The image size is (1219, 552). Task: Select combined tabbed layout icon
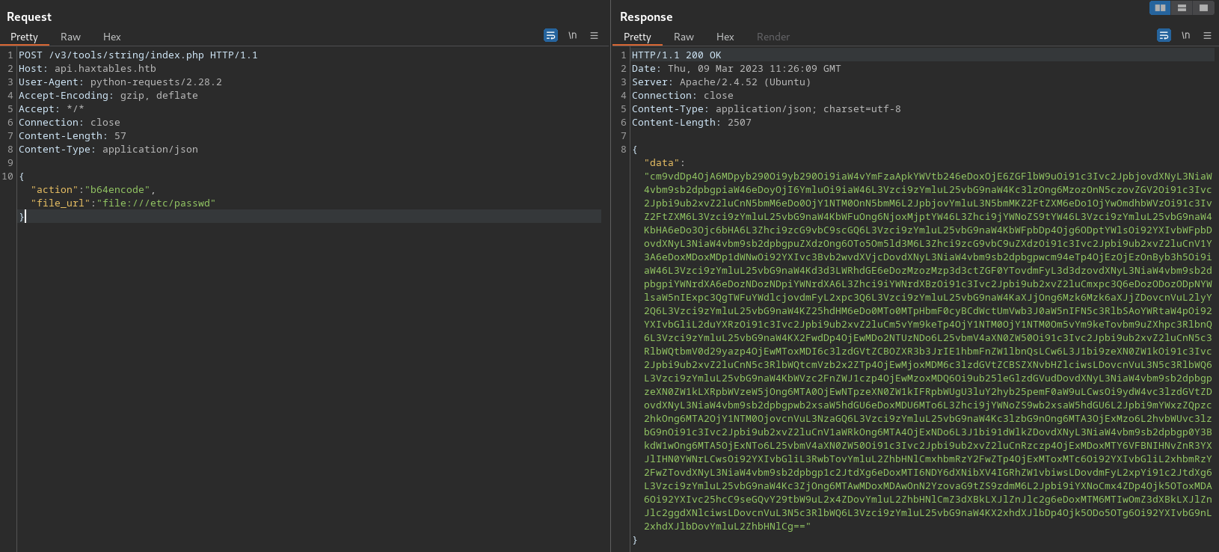click(x=1203, y=7)
